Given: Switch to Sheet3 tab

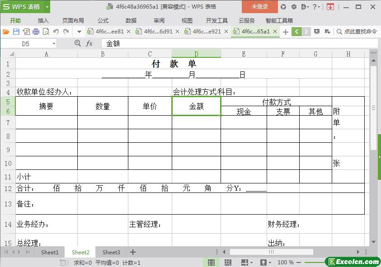Looking at the screenshot, I should (x=111, y=253).
